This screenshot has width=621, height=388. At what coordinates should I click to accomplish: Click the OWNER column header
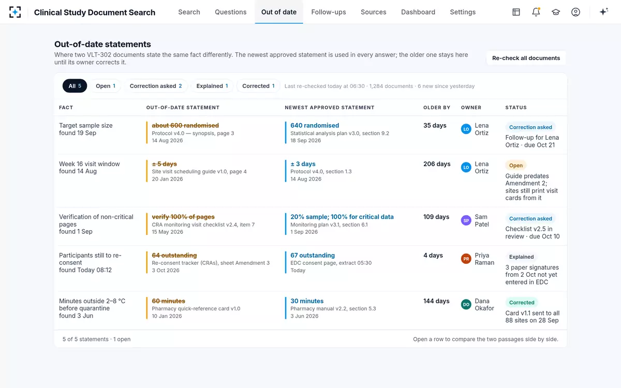pyautogui.click(x=471, y=108)
